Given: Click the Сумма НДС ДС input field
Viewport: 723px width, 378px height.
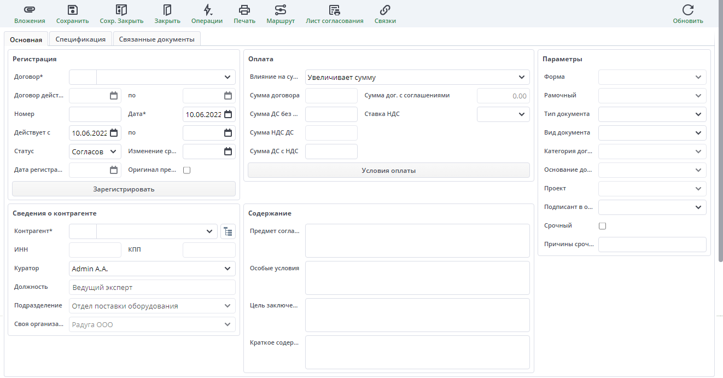Looking at the screenshot, I should [331, 133].
